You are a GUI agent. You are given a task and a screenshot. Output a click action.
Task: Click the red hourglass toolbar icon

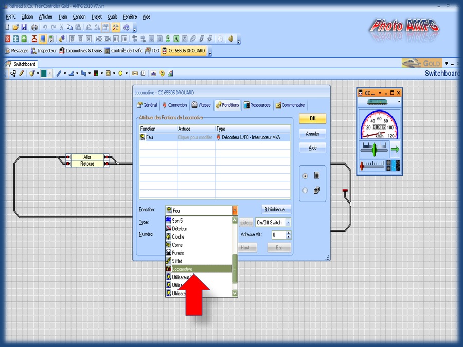[x=34, y=39]
